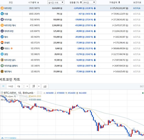Click the green status dot on chart
Screen dimensions: 144x140
click(x=143, y=93)
